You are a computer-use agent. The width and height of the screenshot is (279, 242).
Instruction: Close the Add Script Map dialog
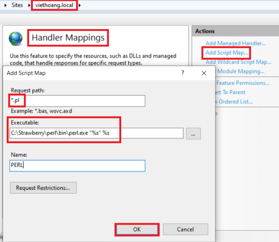coord(204,73)
